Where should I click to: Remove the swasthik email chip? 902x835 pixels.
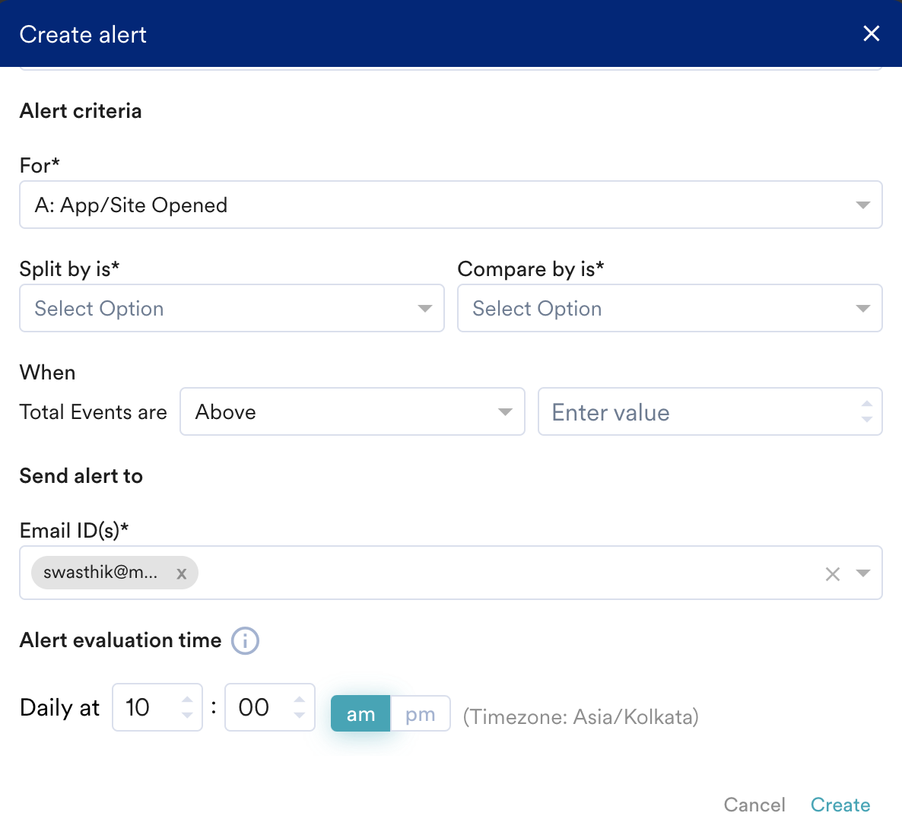coord(182,573)
